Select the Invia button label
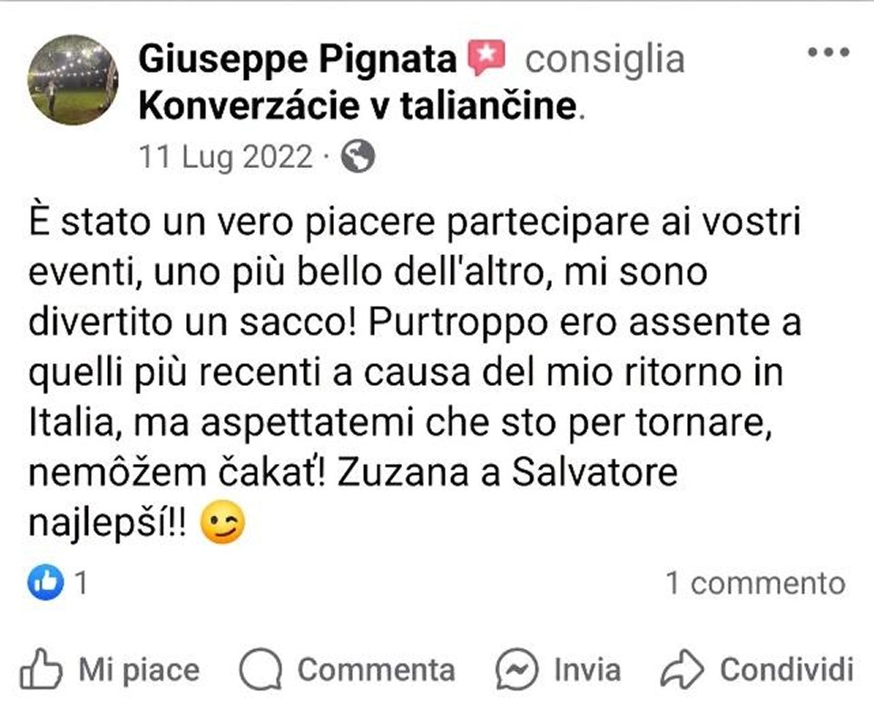The width and height of the screenshot is (874, 721). [x=587, y=670]
